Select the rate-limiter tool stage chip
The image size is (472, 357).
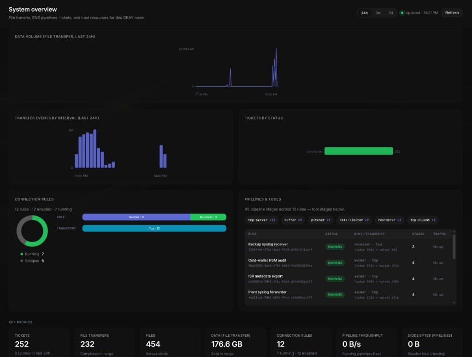coord(354,220)
